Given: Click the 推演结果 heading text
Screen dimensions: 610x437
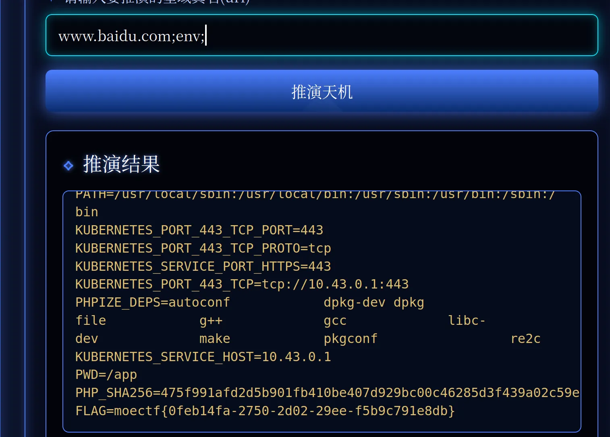Looking at the screenshot, I should (121, 164).
